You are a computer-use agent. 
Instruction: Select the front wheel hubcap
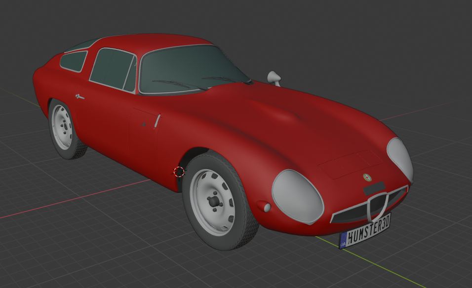[x=213, y=201]
